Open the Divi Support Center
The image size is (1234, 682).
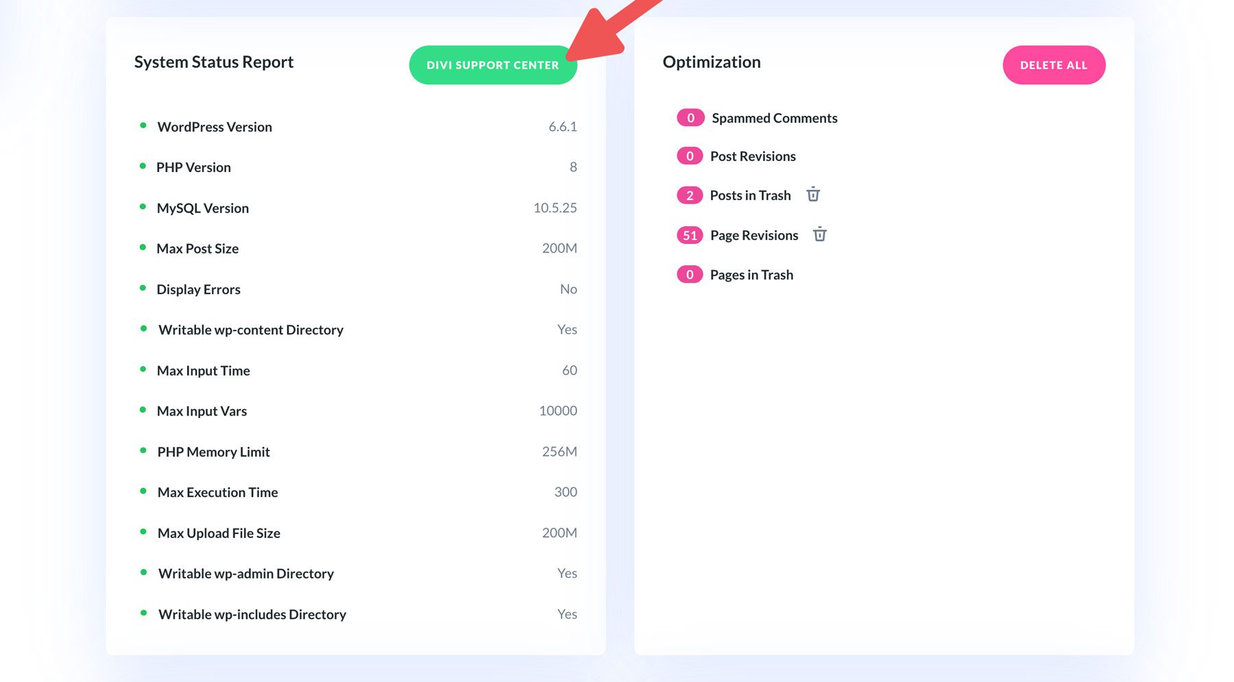(492, 64)
